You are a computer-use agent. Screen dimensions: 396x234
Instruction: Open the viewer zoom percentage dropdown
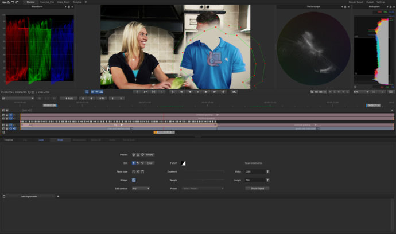point(360,92)
